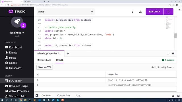Switch to the Result tab

pyautogui.click(x=59, y=60)
